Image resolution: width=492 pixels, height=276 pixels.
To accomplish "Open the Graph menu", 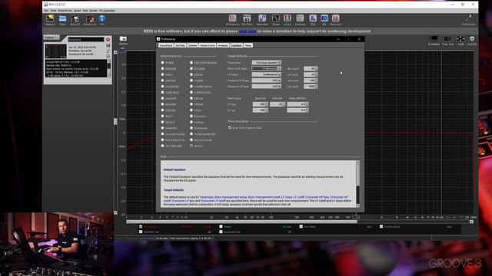I will (x=77, y=11).
